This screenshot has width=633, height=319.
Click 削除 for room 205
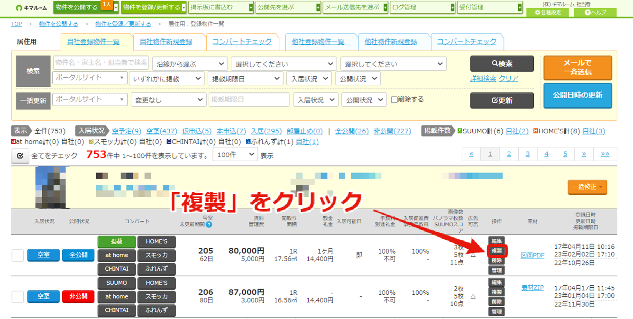(496, 260)
